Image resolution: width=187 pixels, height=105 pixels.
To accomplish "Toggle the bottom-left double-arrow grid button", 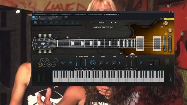I will click(151, 64).
